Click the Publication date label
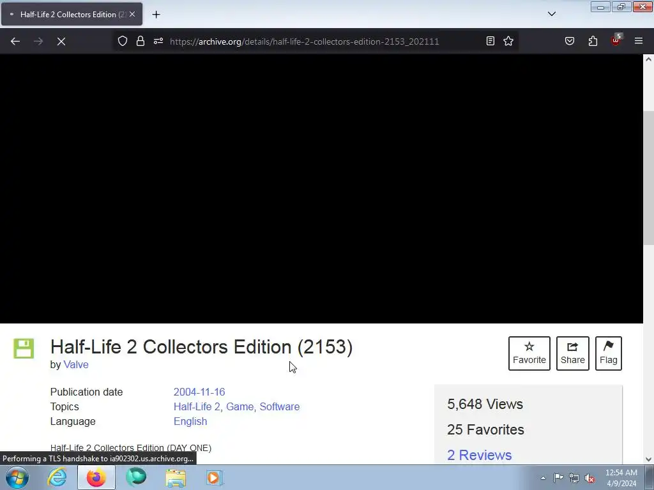The height and width of the screenshot is (490, 654). point(86,392)
